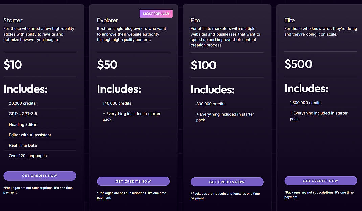Click the $100 price label
Image resolution: width=362 pixels, height=211 pixels.
(x=204, y=65)
